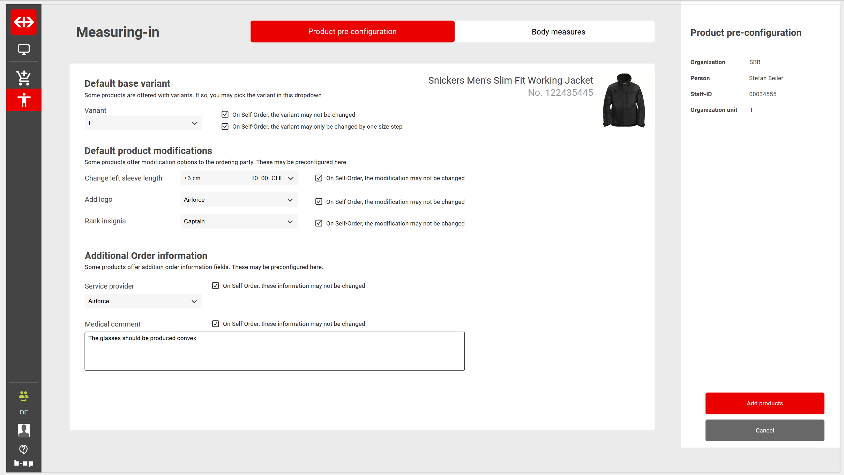Switch language using DE label
The image size is (844, 475).
24,412
